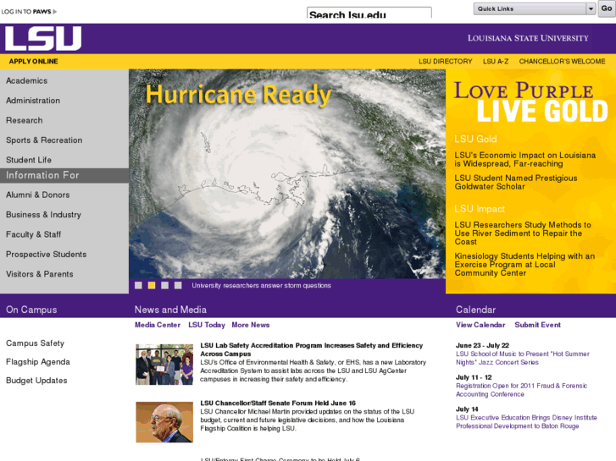The width and height of the screenshot is (616, 461).
Task: Open Sports & Recreation
Action: [44, 140]
